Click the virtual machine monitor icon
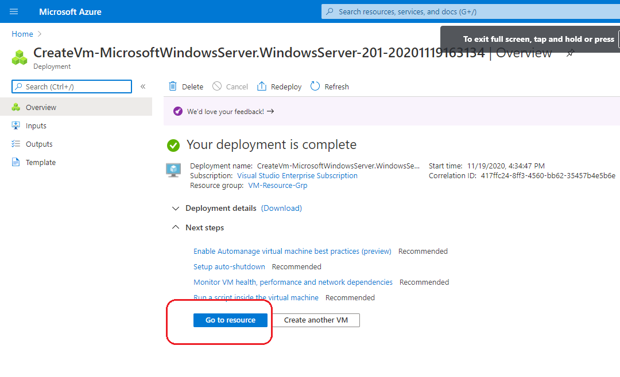 173,170
